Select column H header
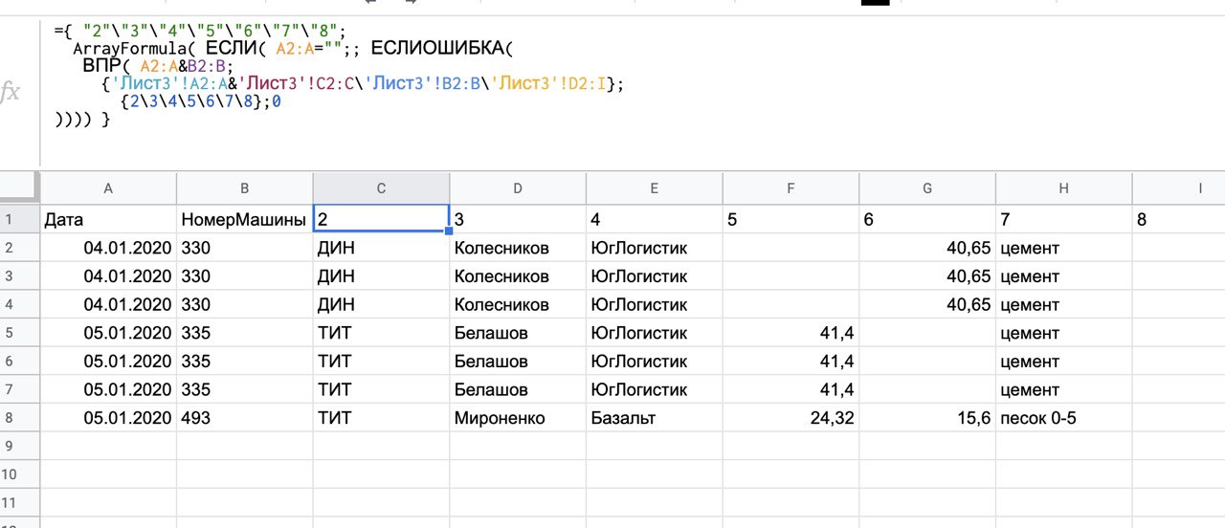The image size is (1225, 528). click(1063, 188)
